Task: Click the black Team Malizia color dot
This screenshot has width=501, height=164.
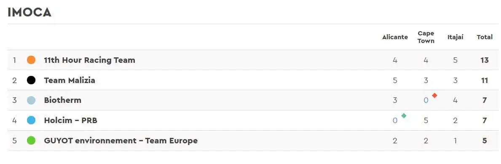Action: tap(31, 80)
